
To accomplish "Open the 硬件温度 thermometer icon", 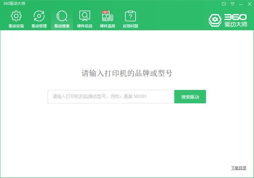I will (x=107, y=17).
